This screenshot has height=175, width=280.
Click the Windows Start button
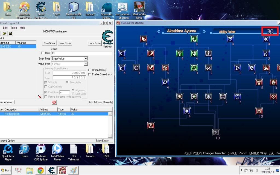6,170
